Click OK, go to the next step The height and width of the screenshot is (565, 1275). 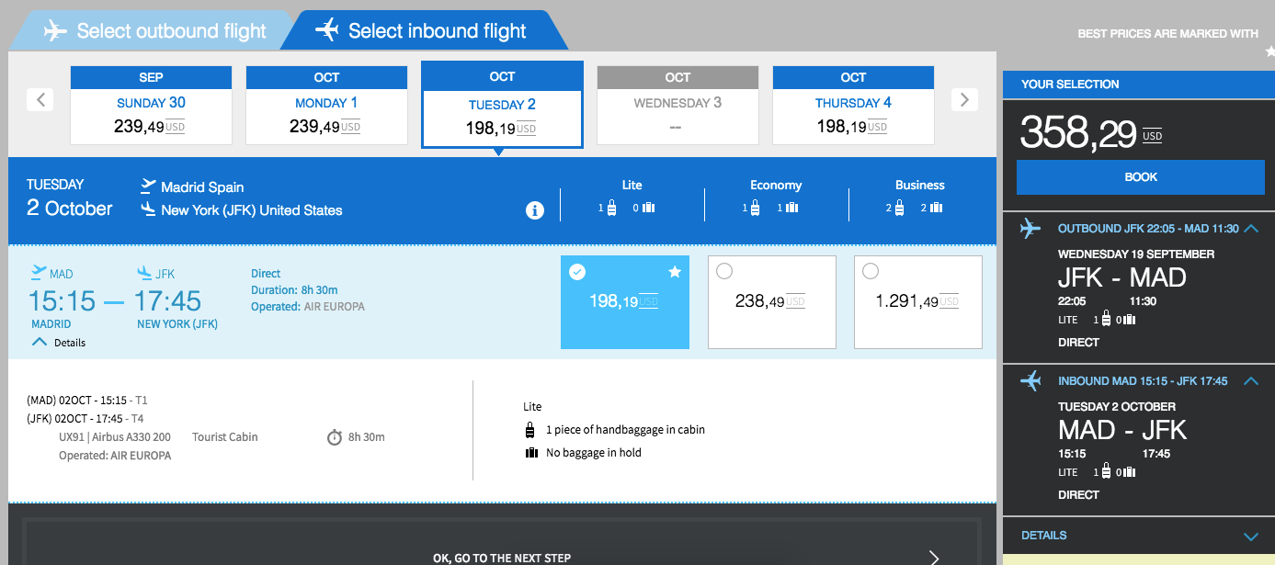pos(502,557)
